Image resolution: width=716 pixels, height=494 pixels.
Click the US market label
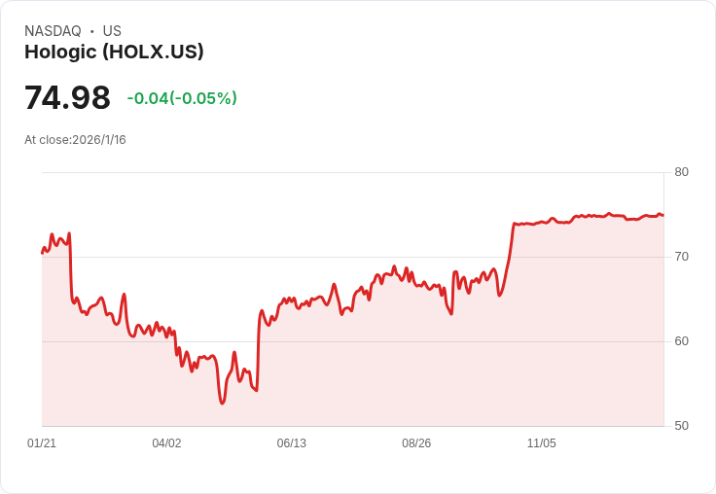(x=112, y=31)
